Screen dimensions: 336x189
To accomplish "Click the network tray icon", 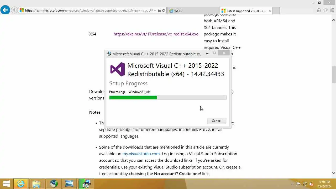I will (305, 184).
